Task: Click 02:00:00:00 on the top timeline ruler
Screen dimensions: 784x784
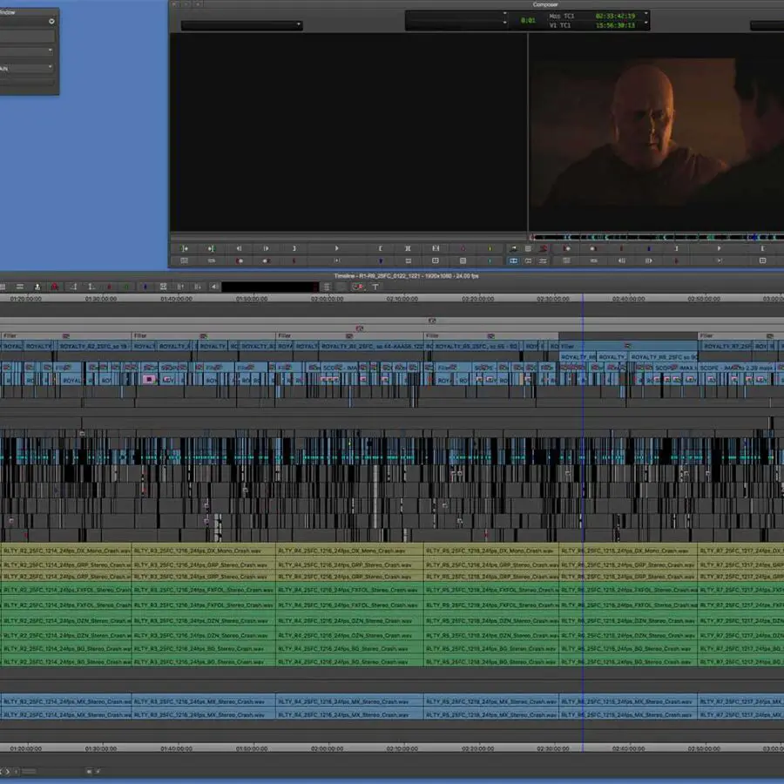Action: pos(328,298)
